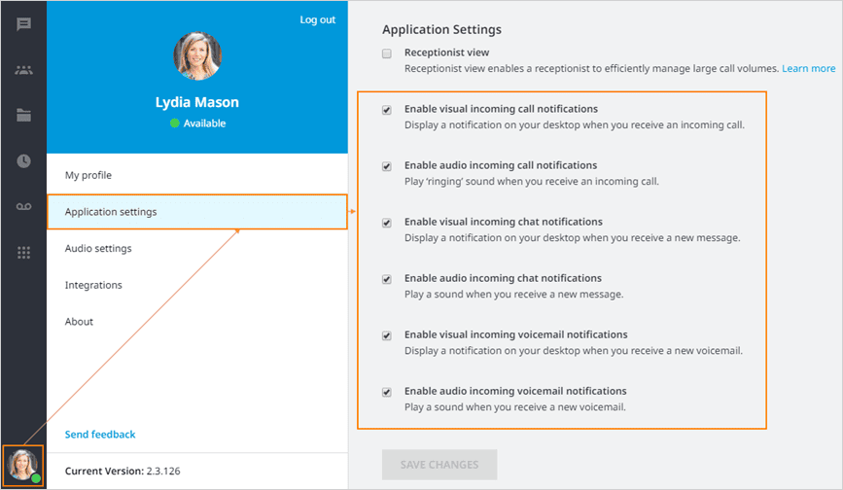Click Lydia Mason's profile photo

197,56
